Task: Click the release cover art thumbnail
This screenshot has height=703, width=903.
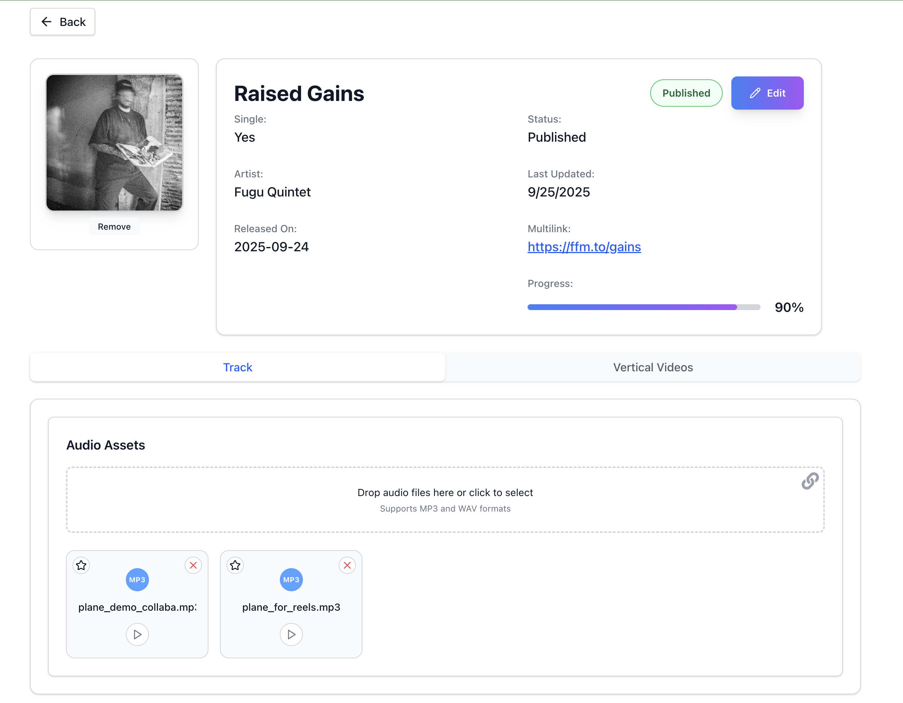Action: click(x=114, y=143)
